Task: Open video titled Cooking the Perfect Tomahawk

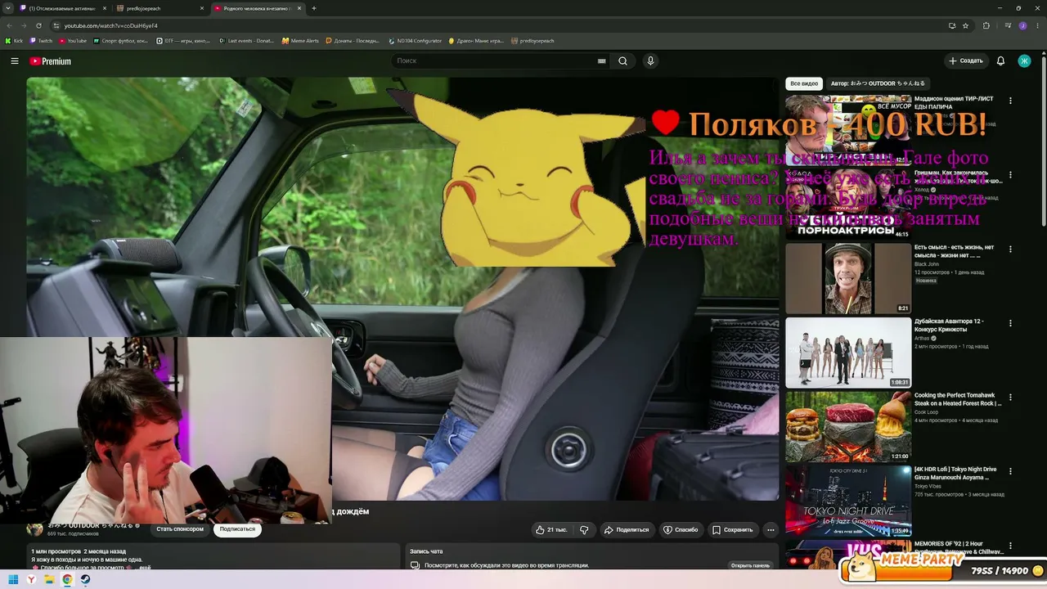Action: [x=958, y=399]
